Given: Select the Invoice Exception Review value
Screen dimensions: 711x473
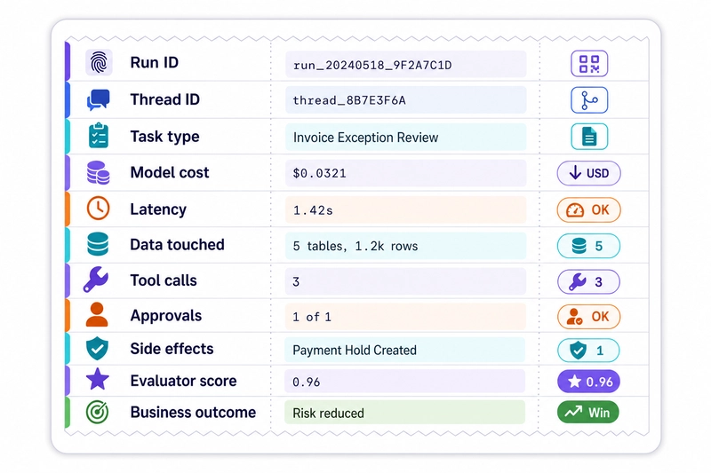Looking at the screenshot, I should pyautogui.click(x=406, y=137).
